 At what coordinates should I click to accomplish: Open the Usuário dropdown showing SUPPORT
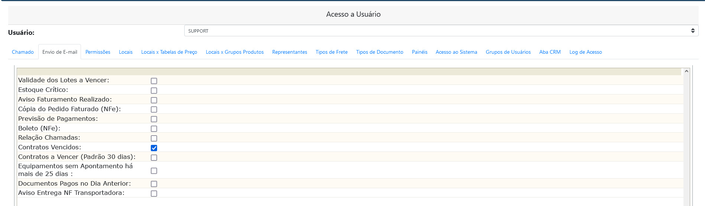pyautogui.click(x=441, y=31)
